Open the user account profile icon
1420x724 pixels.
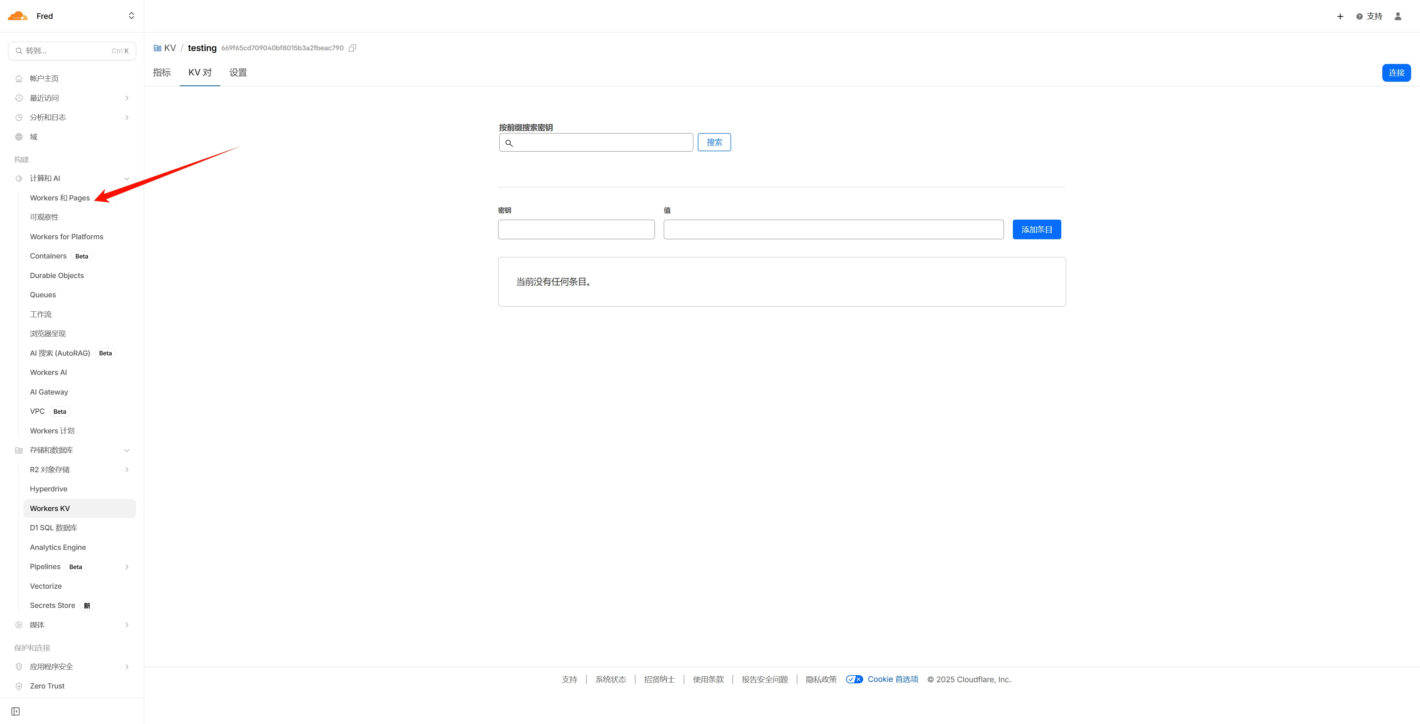point(1397,17)
